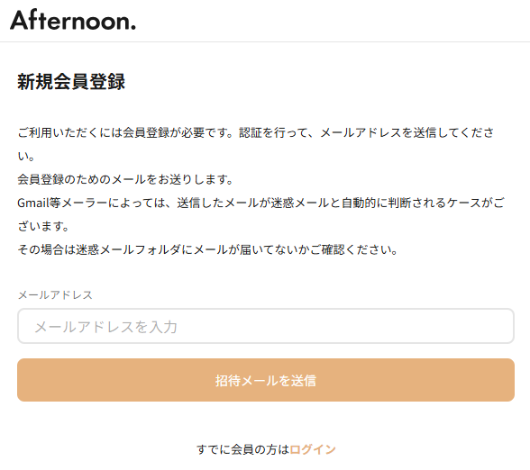
Task: Click the short い。 line under the first sentence
Action: [26, 156]
